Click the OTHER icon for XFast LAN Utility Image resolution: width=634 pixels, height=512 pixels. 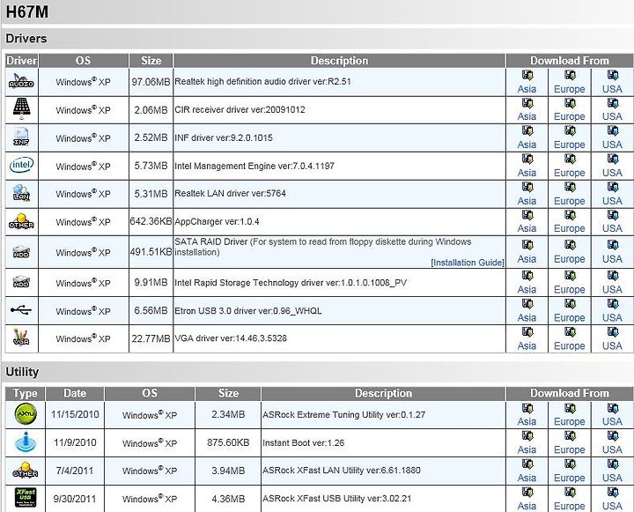(x=26, y=470)
